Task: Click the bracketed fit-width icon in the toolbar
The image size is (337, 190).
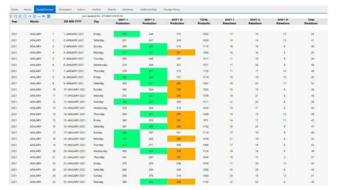Action: (x=39, y=16)
